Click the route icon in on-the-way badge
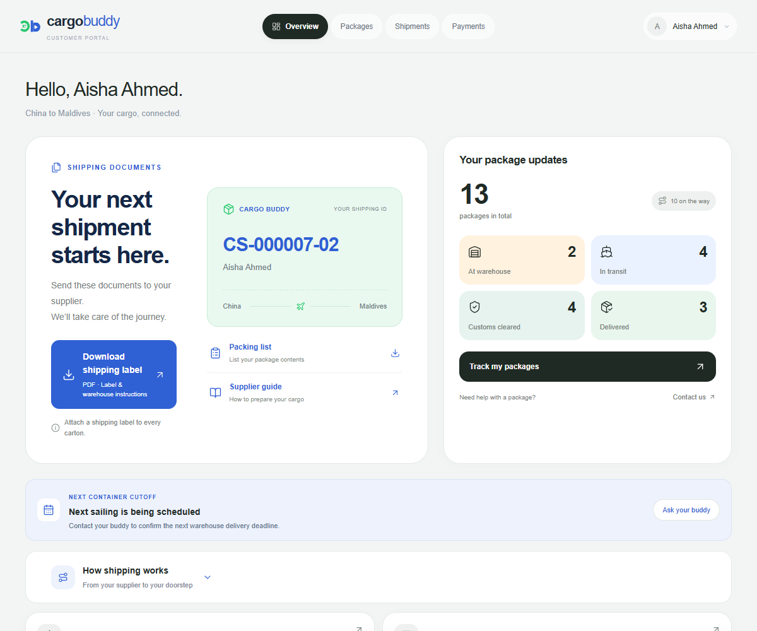757x631 pixels. point(662,201)
